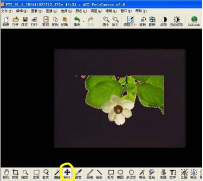203x181 pixels.
Task: Open the Window (窗口) menu
Action: click(126, 11)
